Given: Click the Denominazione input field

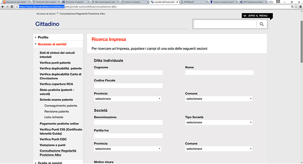Looking at the screenshot, I should coord(128,123).
